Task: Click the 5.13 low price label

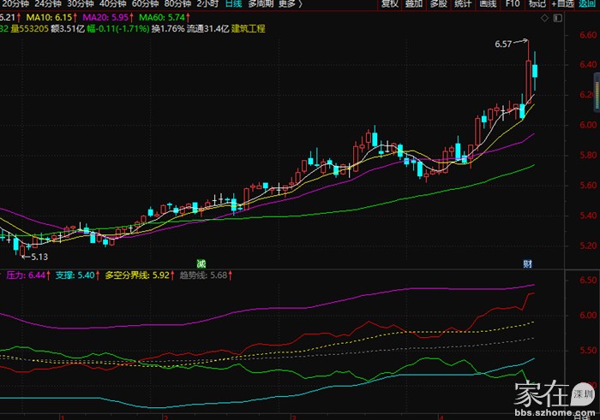Action: click(x=39, y=256)
